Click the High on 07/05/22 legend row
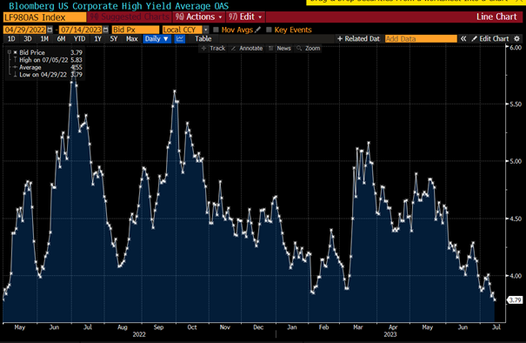Screen dimensions: 526x343 [48, 60]
